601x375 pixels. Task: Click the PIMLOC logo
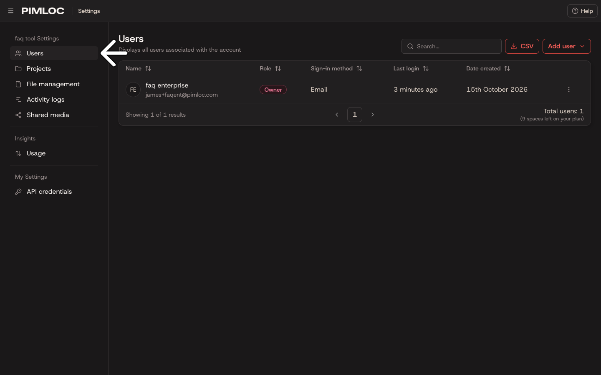point(43,11)
